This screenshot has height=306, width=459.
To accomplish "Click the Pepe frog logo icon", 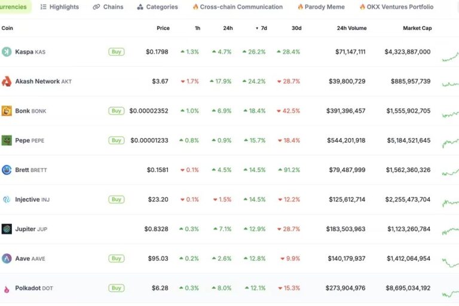I will point(7,140).
